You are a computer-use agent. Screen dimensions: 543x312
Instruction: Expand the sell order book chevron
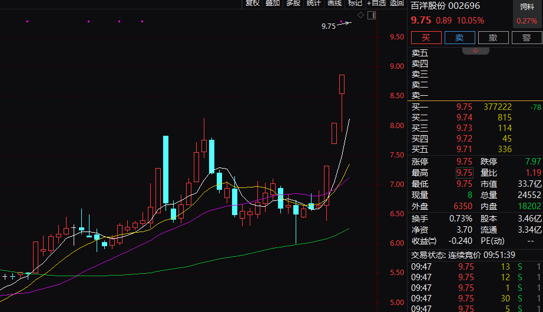click(x=475, y=51)
